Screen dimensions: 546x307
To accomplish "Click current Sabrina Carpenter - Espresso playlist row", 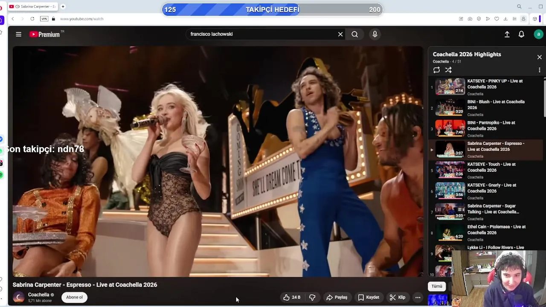I will click(486, 150).
